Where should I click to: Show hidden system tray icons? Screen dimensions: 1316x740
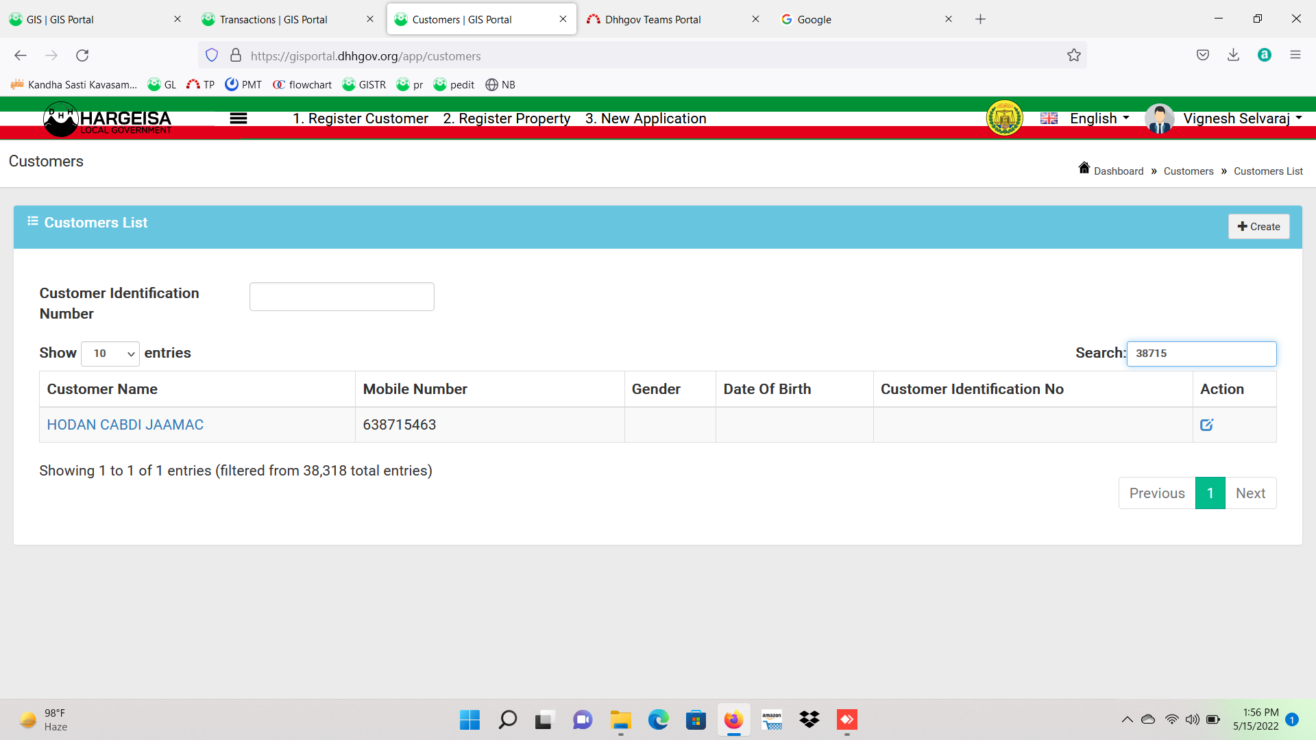1127,720
